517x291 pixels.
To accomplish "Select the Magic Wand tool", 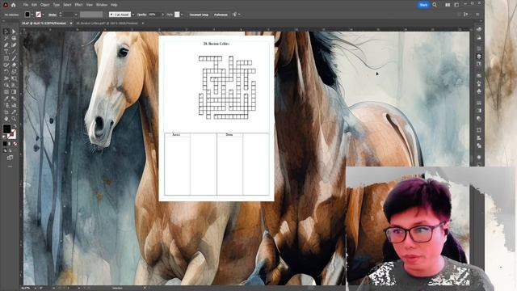I will point(6,38).
